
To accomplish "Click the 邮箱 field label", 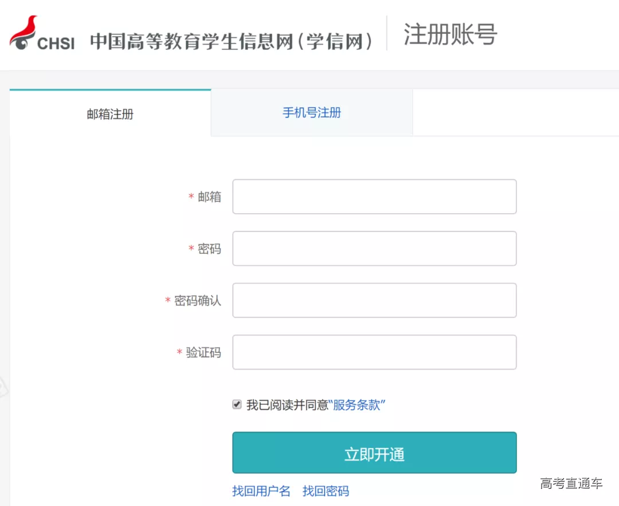I will [209, 197].
